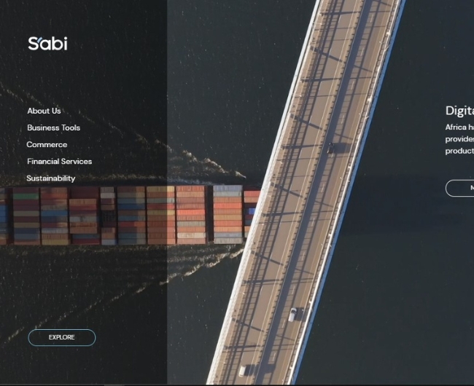Click the EXPLORE button
The height and width of the screenshot is (386, 474).
coord(62,337)
